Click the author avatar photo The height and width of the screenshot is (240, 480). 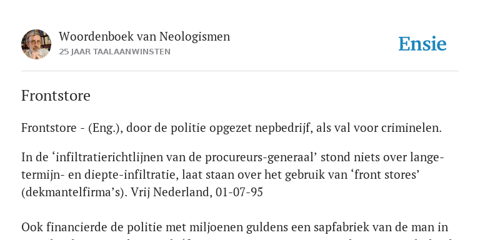click(x=36, y=44)
